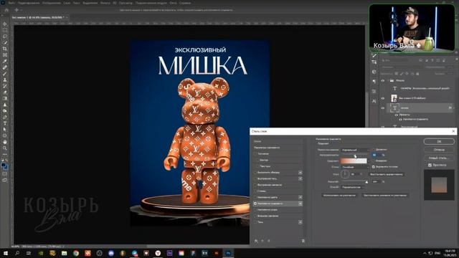Adjust the gradient Scale slider
Viewport: 459px width, 258px height.
tap(366, 182)
